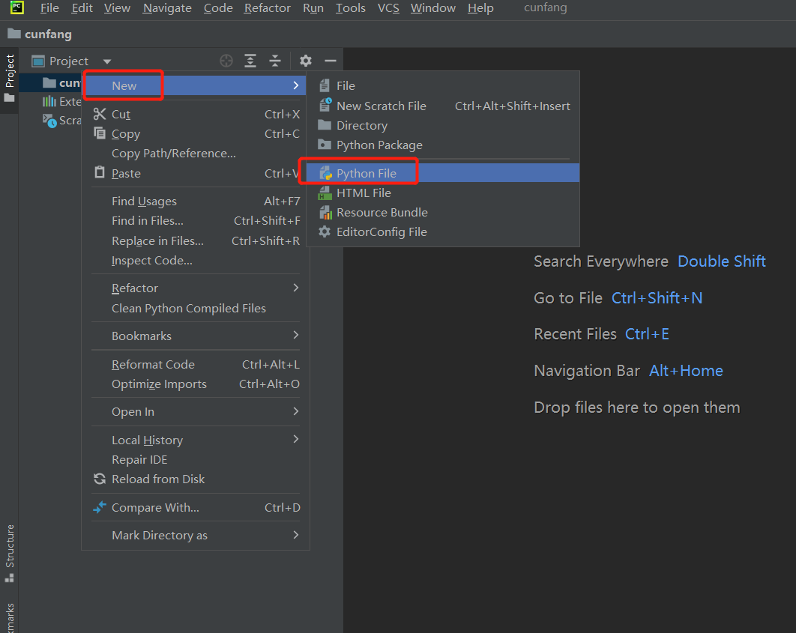Click the locate target crosshair icon

226,61
